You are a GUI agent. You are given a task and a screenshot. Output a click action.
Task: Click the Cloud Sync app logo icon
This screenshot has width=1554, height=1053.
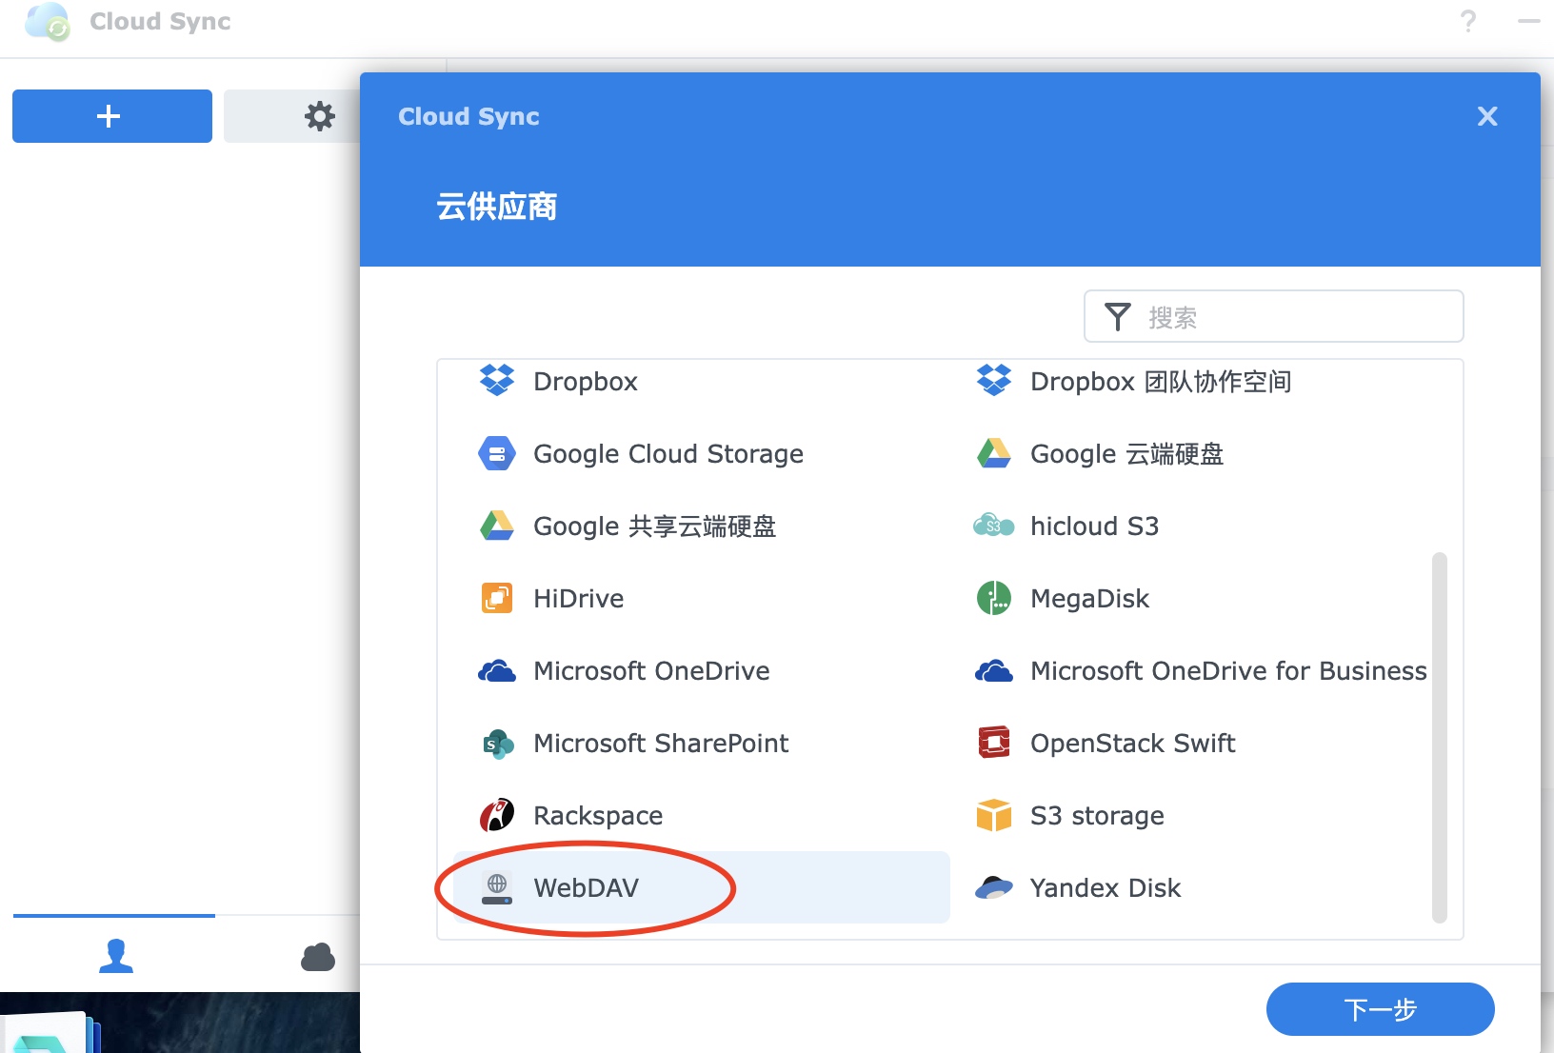[48, 21]
